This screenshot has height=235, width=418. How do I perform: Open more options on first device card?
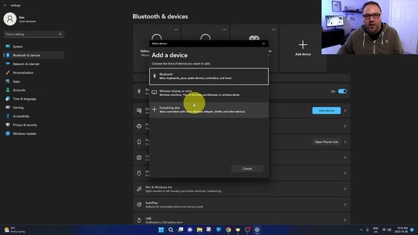click(176, 29)
